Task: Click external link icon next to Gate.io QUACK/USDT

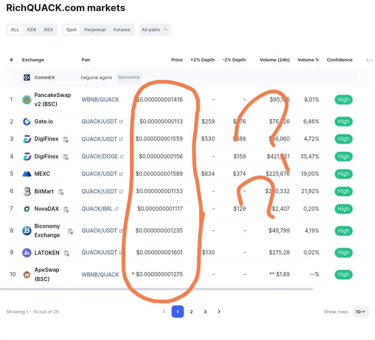Action: coord(121,122)
